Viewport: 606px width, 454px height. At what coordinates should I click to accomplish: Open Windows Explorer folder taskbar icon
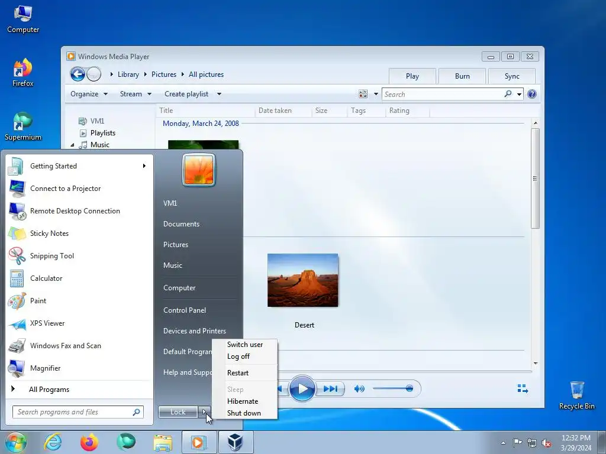click(163, 442)
